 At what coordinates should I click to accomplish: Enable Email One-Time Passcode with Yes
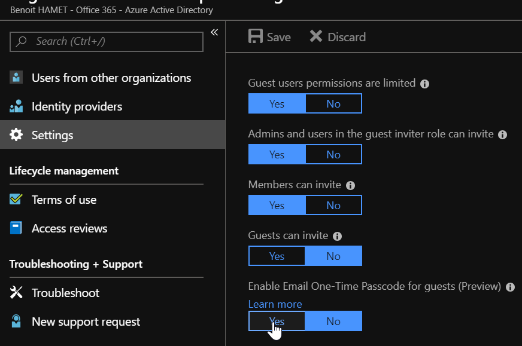click(x=277, y=321)
